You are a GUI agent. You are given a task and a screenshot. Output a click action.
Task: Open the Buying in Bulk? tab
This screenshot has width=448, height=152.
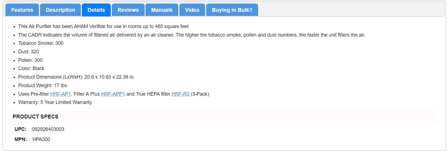click(x=232, y=10)
